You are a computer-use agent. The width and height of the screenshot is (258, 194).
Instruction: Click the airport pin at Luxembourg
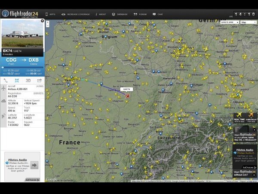(x=137, y=60)
